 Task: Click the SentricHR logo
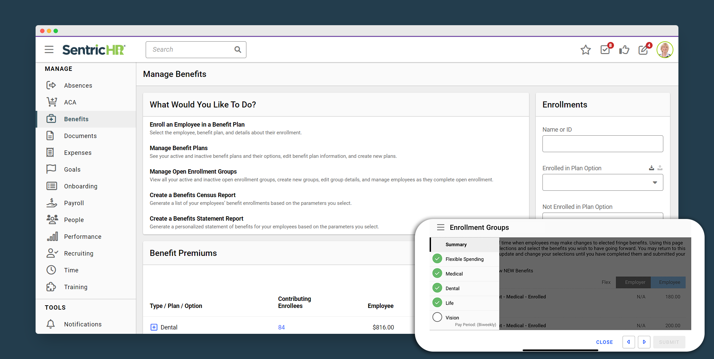pyautogui.click(x=94, y=50)
